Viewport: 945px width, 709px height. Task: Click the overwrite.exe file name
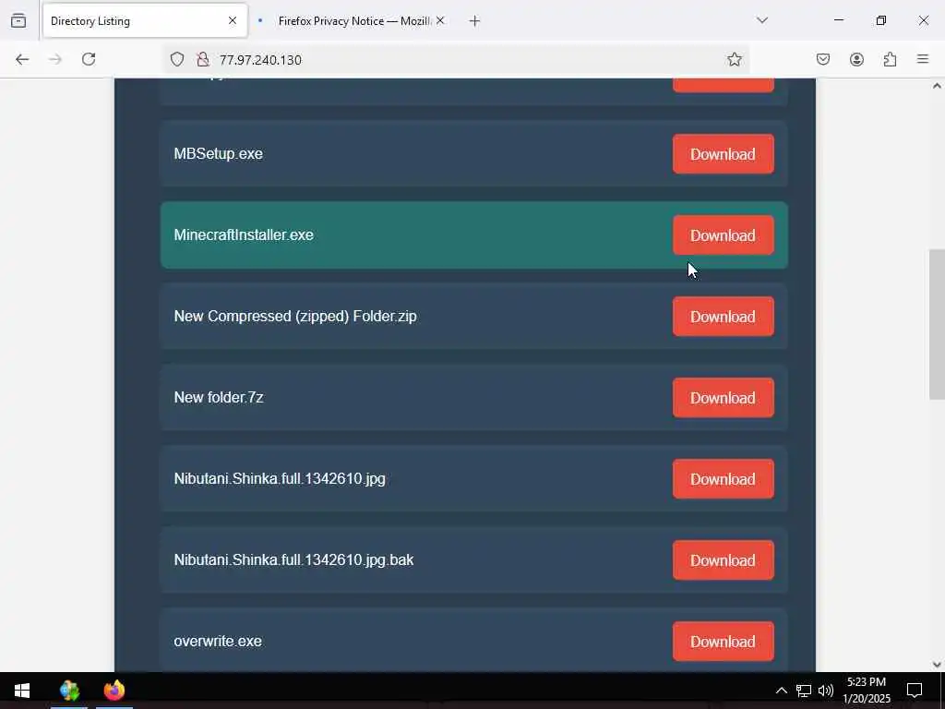tap(218, 642)
